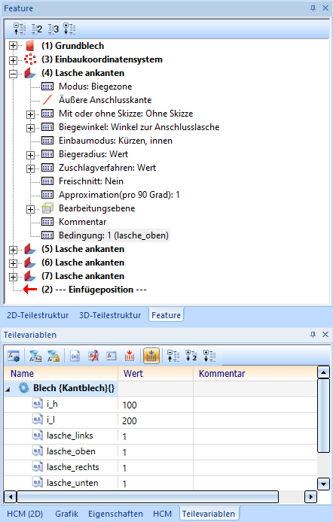Edit value 1 of lasche_links

point(156,436)
